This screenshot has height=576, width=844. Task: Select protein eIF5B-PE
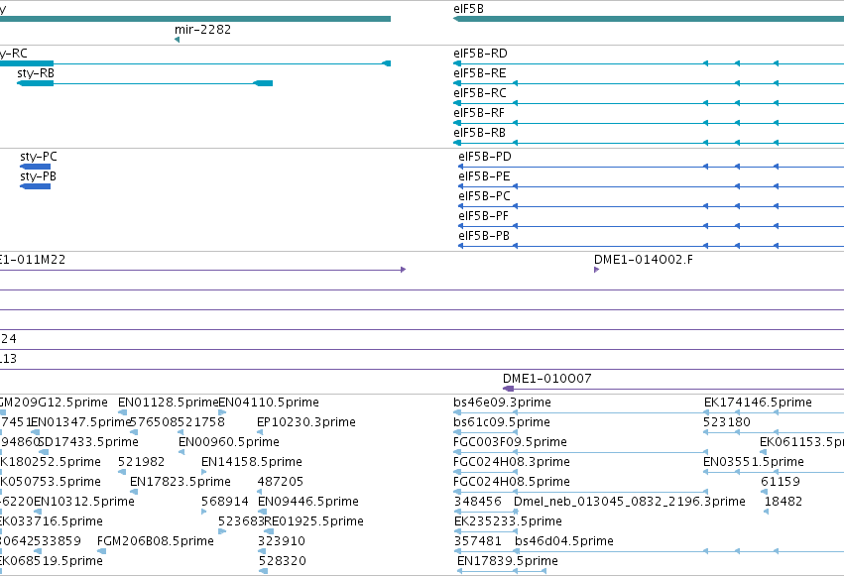[x=484, y=176]
